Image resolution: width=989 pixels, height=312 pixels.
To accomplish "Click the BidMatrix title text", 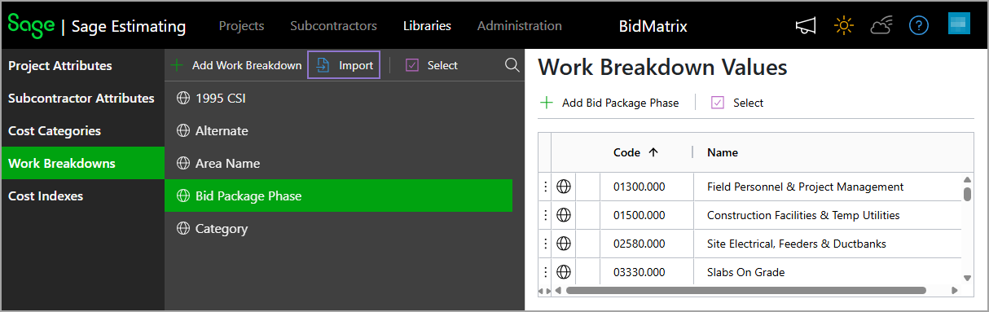I will [x=653, y=26].
